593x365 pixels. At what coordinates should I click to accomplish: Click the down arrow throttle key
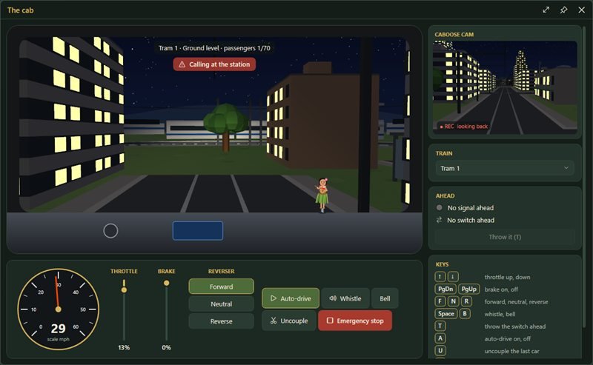click(453, 277)
